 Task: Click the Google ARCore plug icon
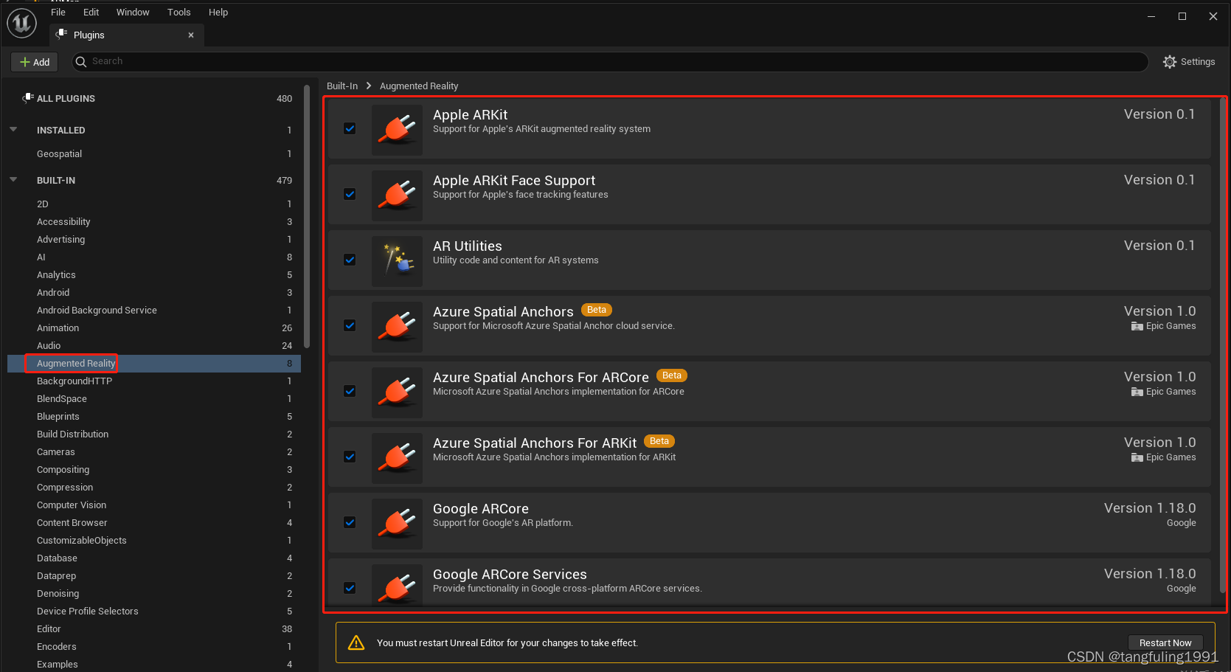(x=397, y=524)
